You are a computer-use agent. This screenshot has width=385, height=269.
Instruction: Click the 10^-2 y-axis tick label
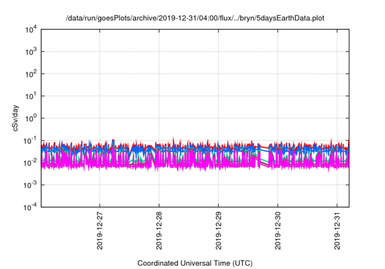[31, 163]
